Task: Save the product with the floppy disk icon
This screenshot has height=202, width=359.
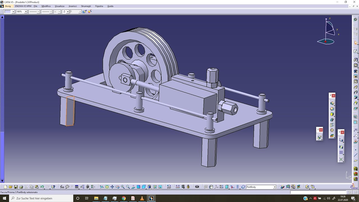Action: point(16,187)
